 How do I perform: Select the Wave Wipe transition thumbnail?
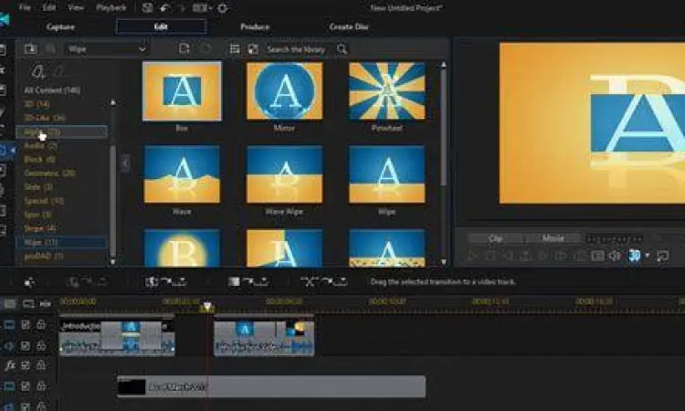pyautogui.click(x=284, y=174)
